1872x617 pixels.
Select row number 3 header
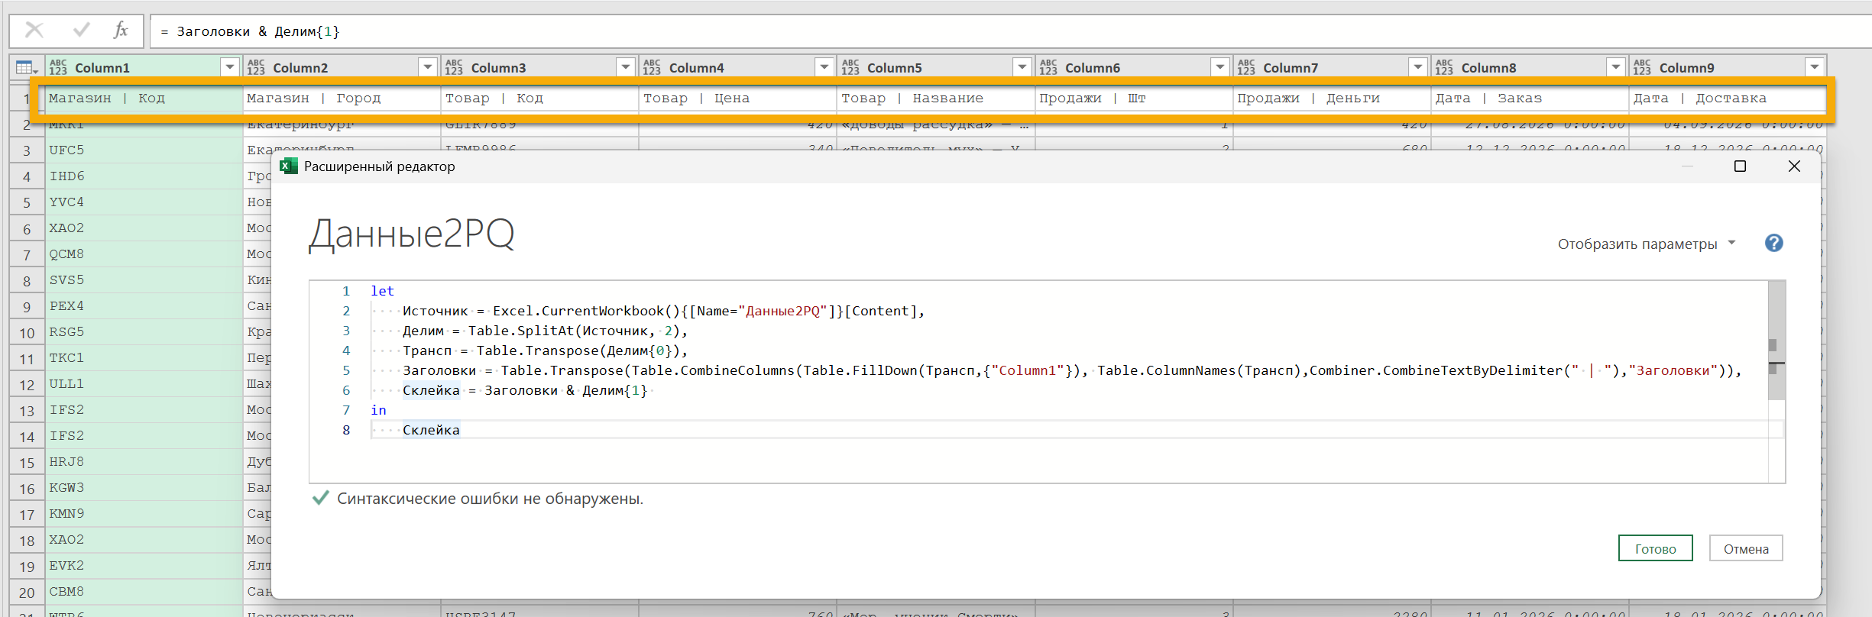pos(27,150)
